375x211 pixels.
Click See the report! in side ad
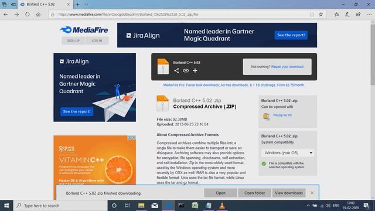tap(77, 111)
